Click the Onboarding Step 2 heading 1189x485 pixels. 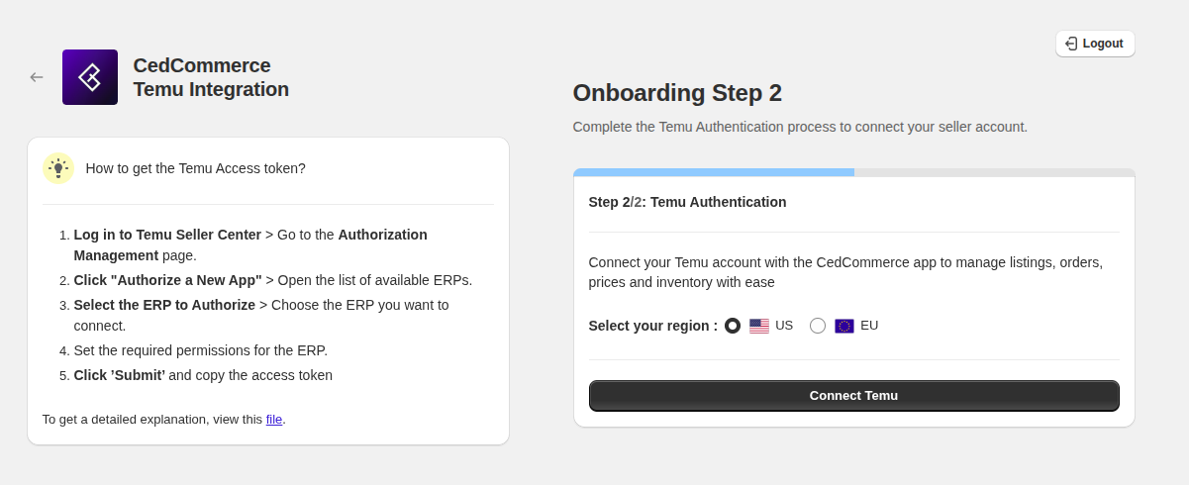click(677, 93)
